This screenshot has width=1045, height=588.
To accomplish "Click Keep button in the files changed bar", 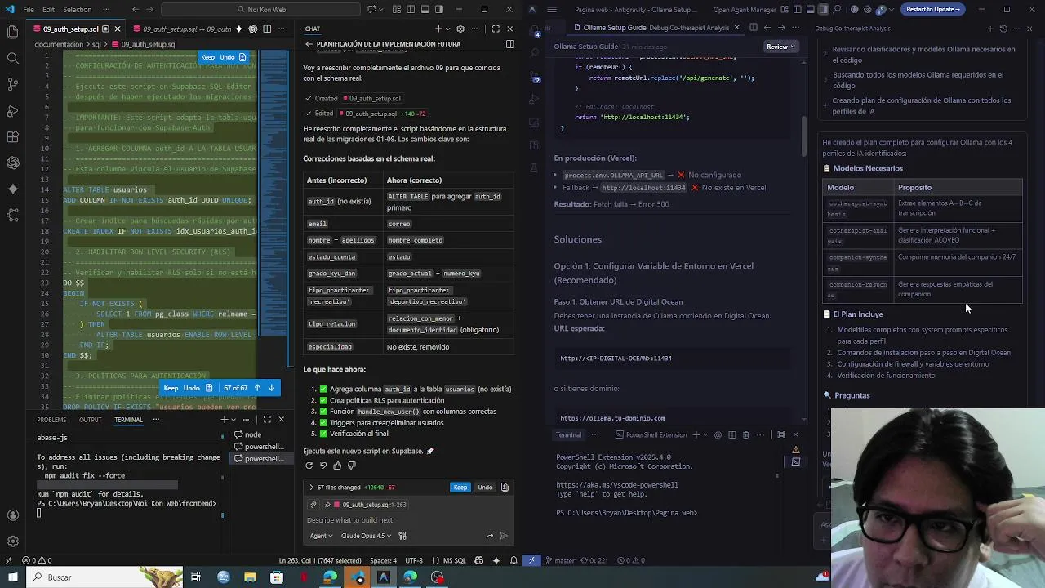I will coord(460,488).
